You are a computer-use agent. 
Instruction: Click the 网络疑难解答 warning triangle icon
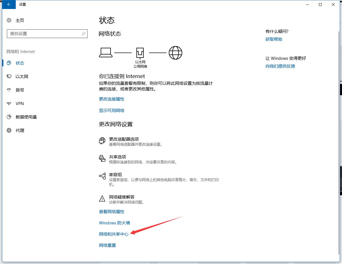coord(102,199)
